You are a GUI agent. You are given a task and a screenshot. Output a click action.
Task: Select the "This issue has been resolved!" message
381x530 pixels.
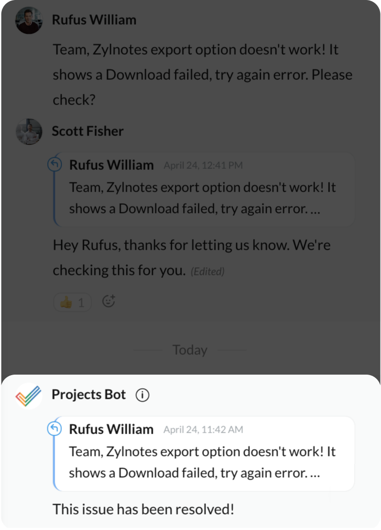pyautogui.click(x=143, y=509)
